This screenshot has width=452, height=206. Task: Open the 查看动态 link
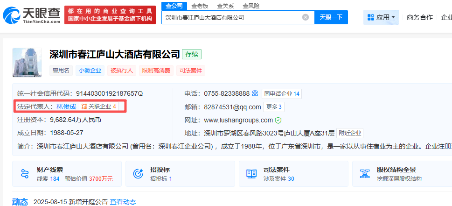click(x=123, y=202)
